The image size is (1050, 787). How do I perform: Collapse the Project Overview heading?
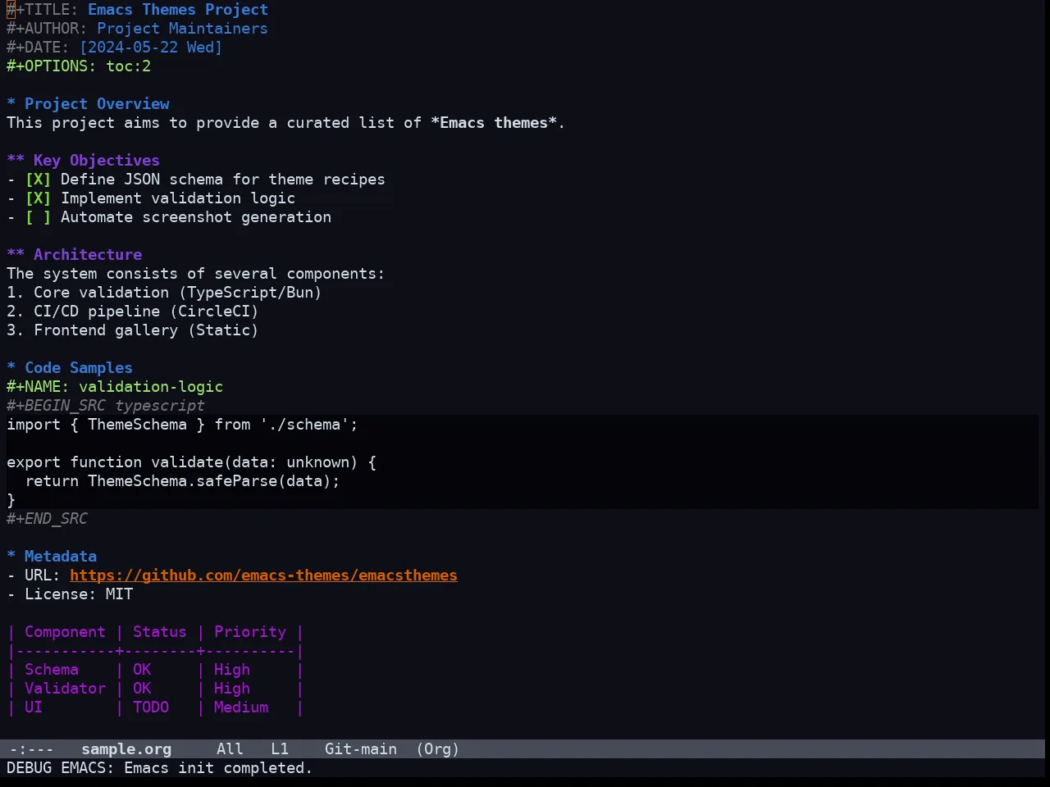pyautogui.click(x=88, y=104)
